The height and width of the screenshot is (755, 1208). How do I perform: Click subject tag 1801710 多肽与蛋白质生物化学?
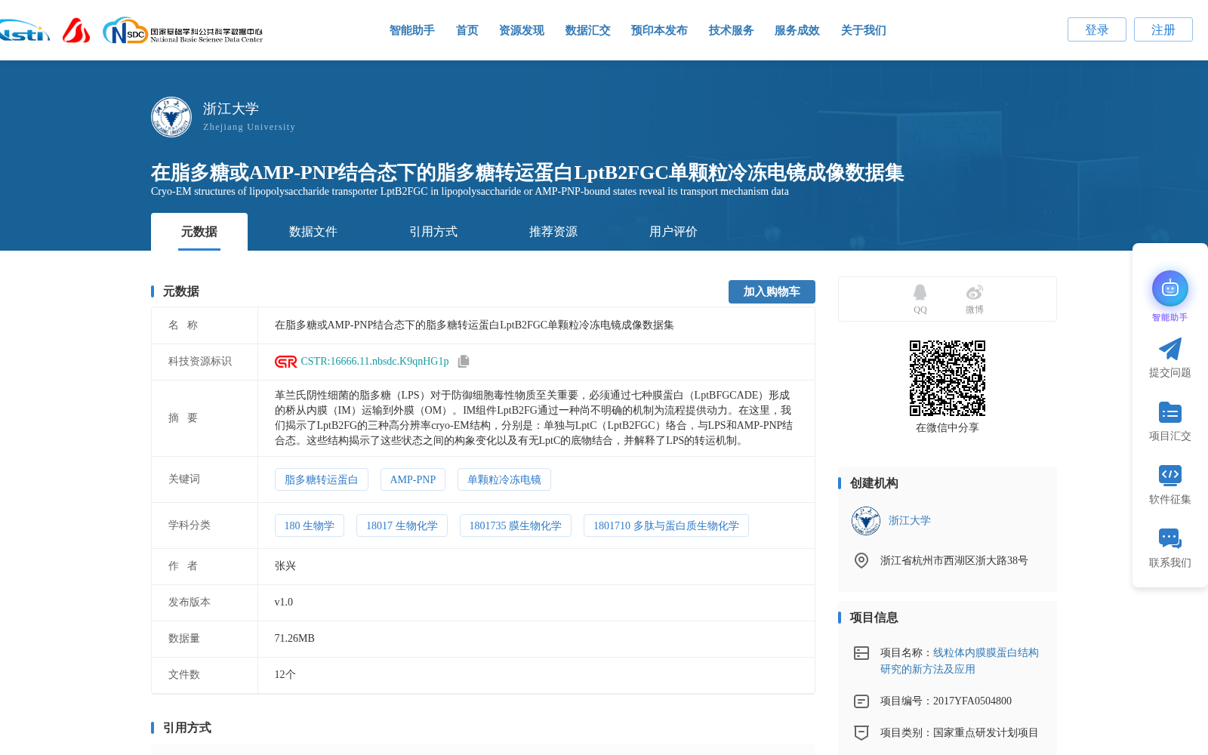coord(666,525)
